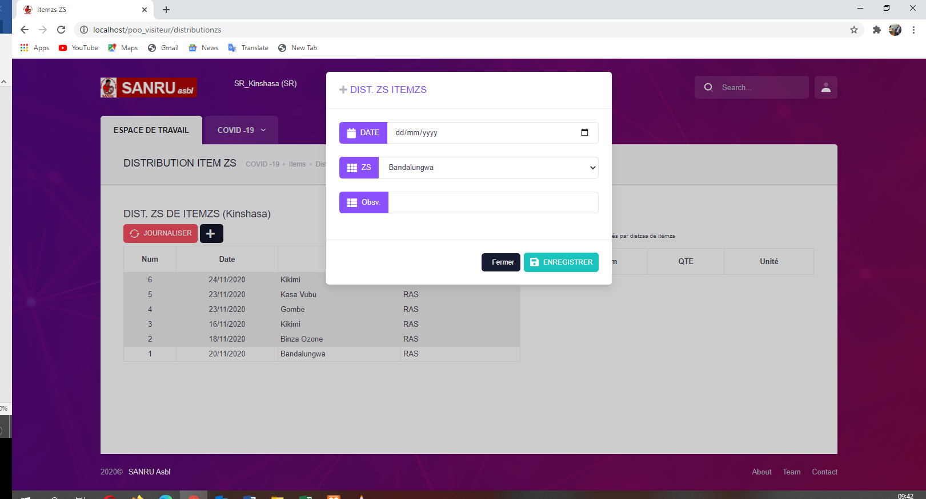Open the browser extensions puzzle icon
The width and height of the screenshot is (926, 499).
click(x=876, y=30)
